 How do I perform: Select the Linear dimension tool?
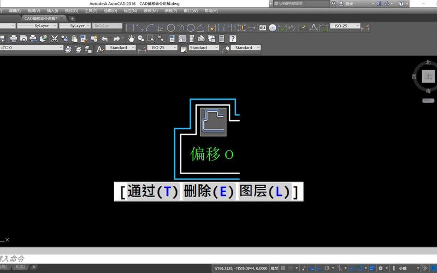click(x=130, y=27)
